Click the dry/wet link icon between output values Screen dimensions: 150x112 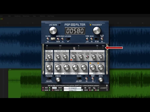point(97,72)
